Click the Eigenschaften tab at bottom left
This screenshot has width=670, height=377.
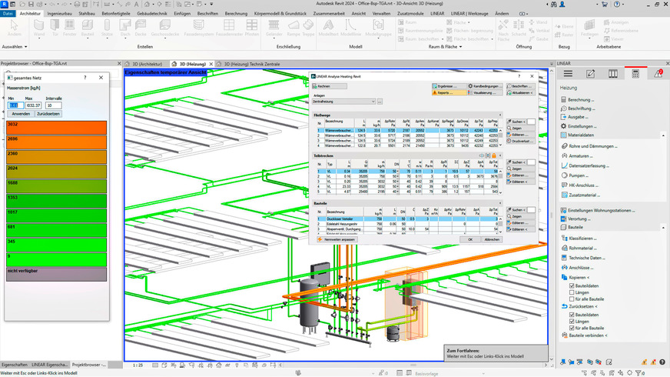[x=15, y=365]
